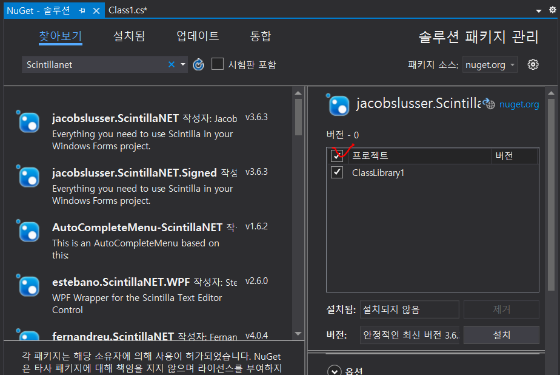Open the package source nuget.org dropdown
This screenshot has height=375, width=560.
[x=490, y=65]
